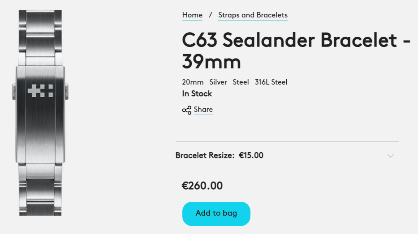Click the Share text link

click(x=203, y=110)
